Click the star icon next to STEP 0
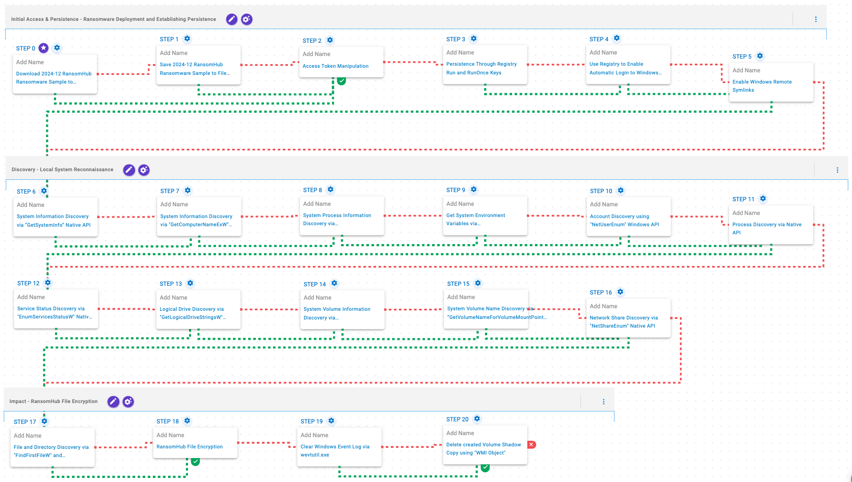The width and height of the screenshot is (852, 482). click(x=44, y=48)
